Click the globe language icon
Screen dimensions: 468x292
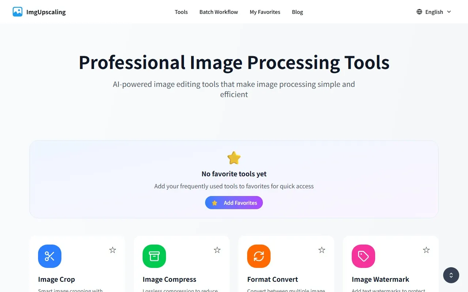pyautogui.click(x=419, y=11)
